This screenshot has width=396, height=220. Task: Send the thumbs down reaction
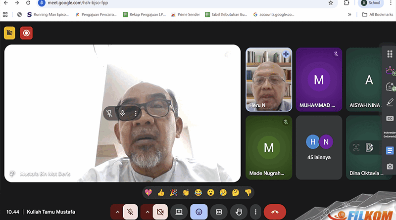248,192
